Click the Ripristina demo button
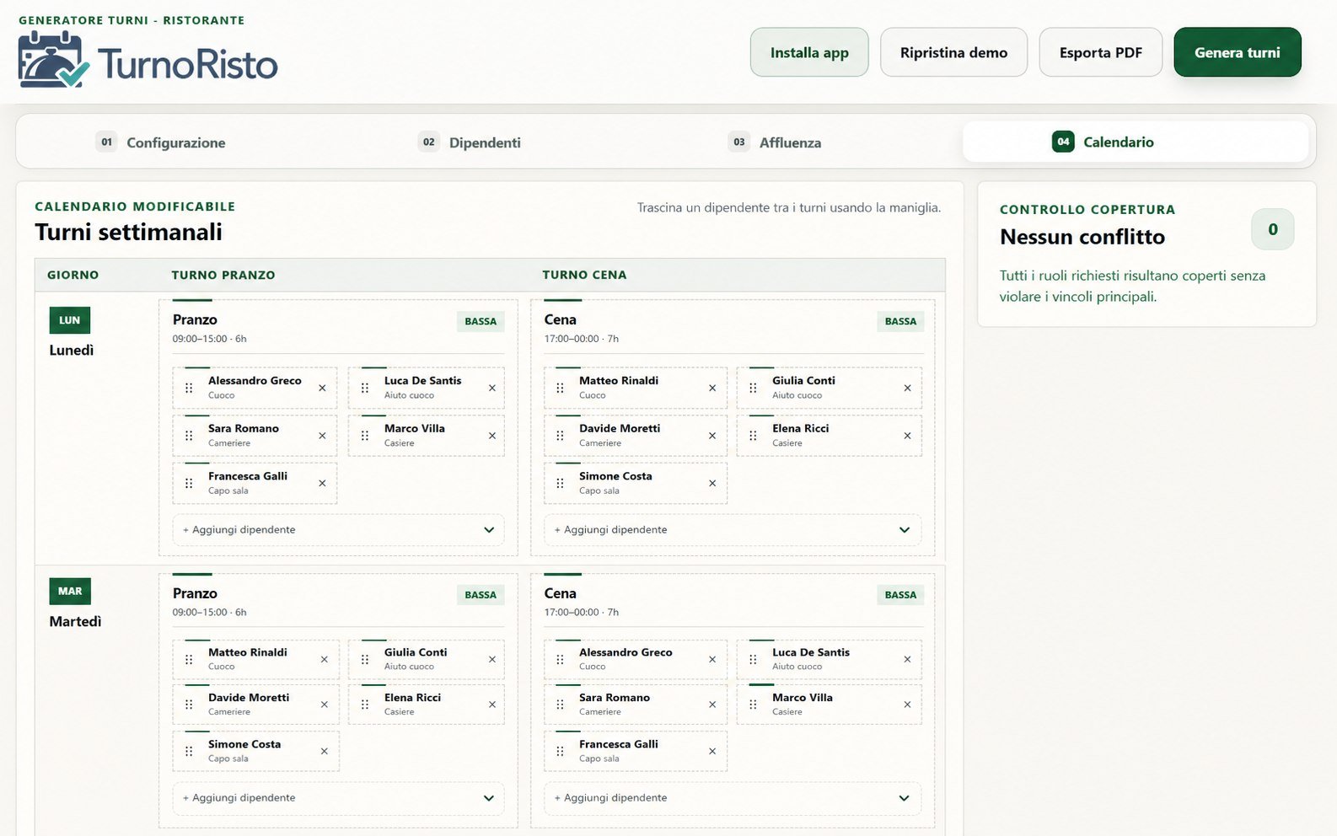Screen dimensions: 1337x836 [953, 52]
